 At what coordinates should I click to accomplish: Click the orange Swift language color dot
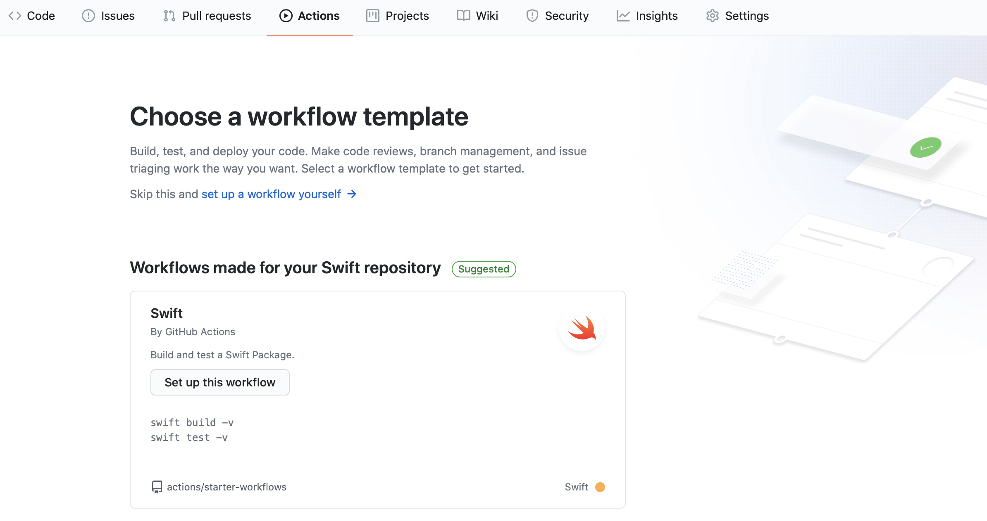pyautogui.click(x=600, y=487)
